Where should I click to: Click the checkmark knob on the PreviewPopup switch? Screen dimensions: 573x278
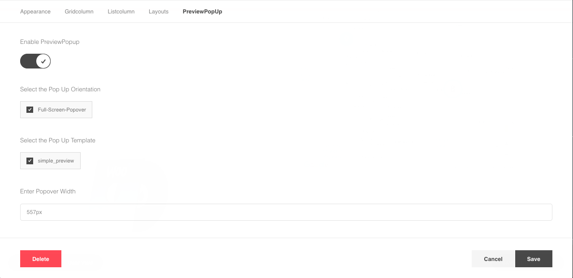(x=43, y=61)
